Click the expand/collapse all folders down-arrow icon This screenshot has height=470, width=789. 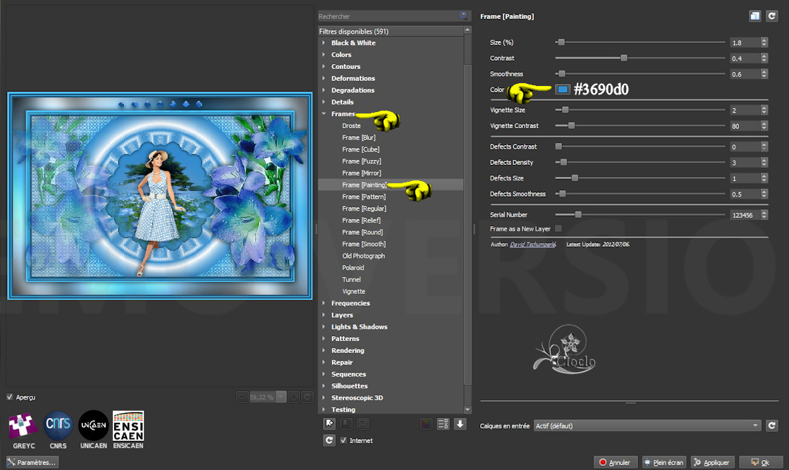click(460, 423)
